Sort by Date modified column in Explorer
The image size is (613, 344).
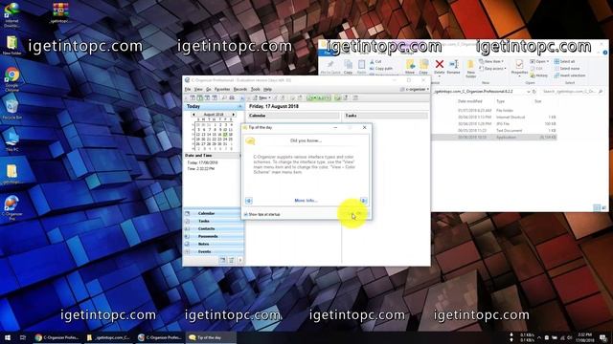pyautogui.click(x=470, y=101)
